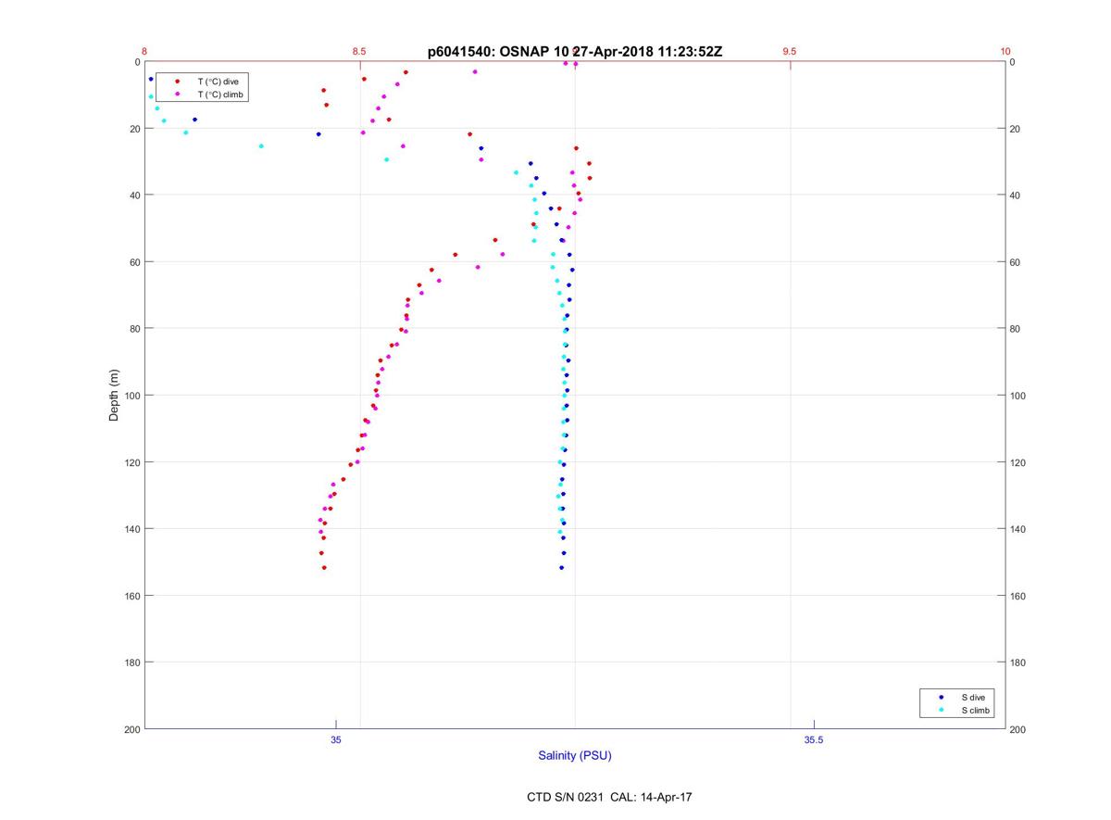
Task: Click the 'Depth (m)' y-axis label
Action: (114, 396)
